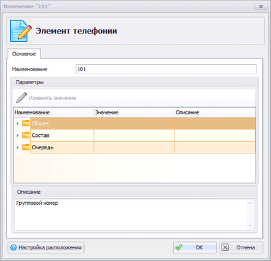Image resolution: width=271 pixels, height=261 pixels.
Task: Cancel the dialog with Отмена
Action: pos(241,247)
